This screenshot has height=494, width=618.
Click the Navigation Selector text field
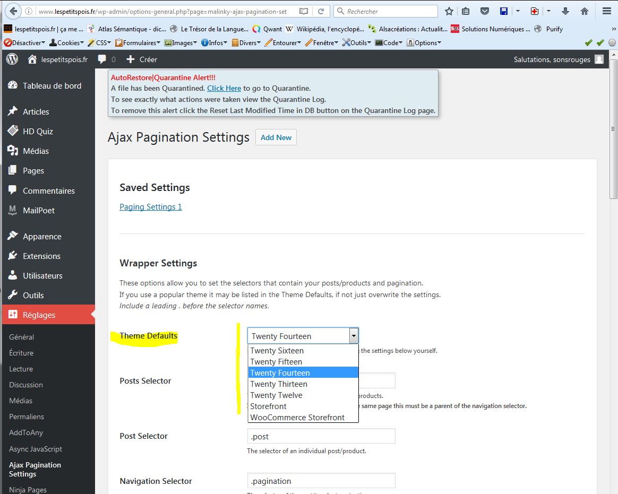click(x=321, y=481)
